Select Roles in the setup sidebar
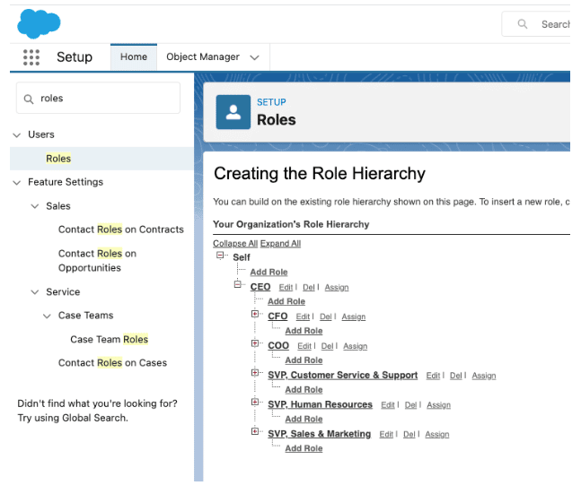The height and width of the screenshot is (494, 581). click(x=58, y=159)
